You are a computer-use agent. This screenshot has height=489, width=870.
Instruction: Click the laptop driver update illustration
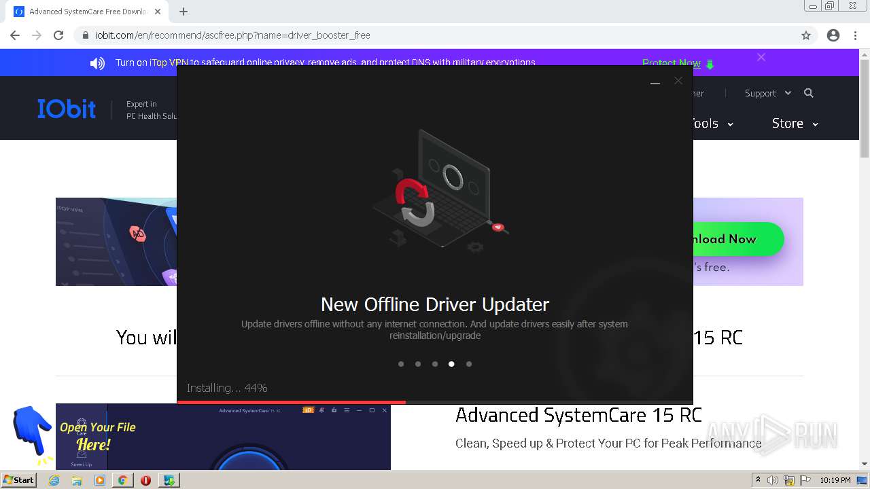(x=440, y=190)
